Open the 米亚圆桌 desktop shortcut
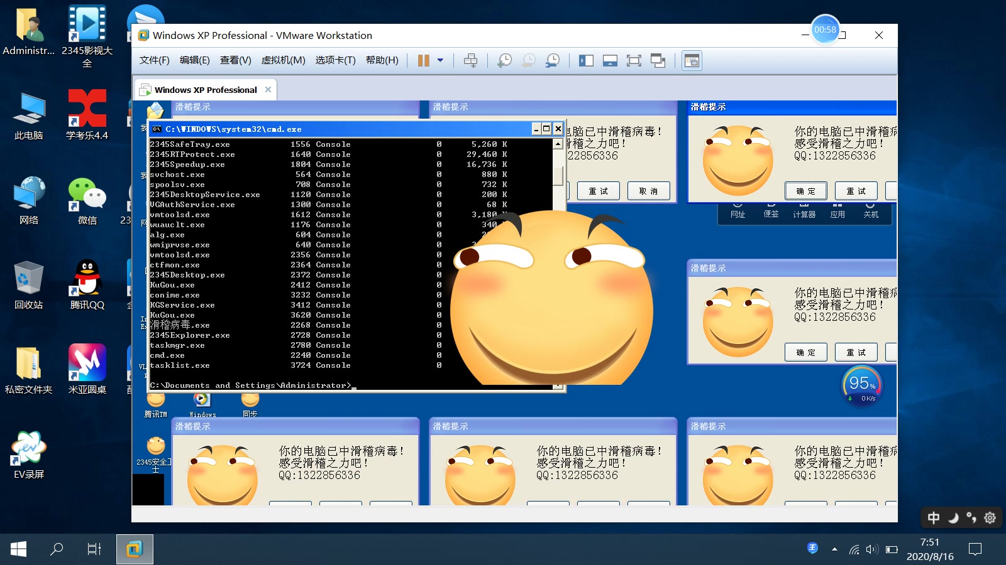Viewport: 1006px width, 565px height. (87, 370)
